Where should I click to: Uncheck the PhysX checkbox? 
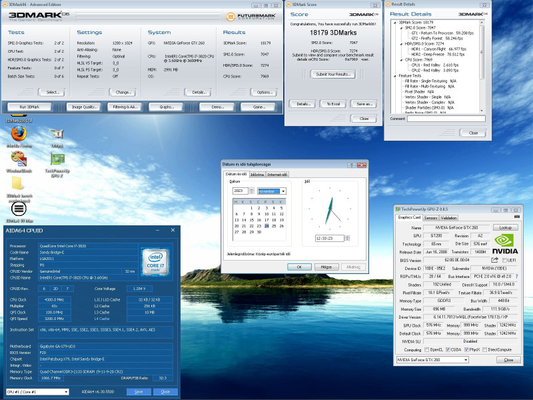click(x=466, y=349)
